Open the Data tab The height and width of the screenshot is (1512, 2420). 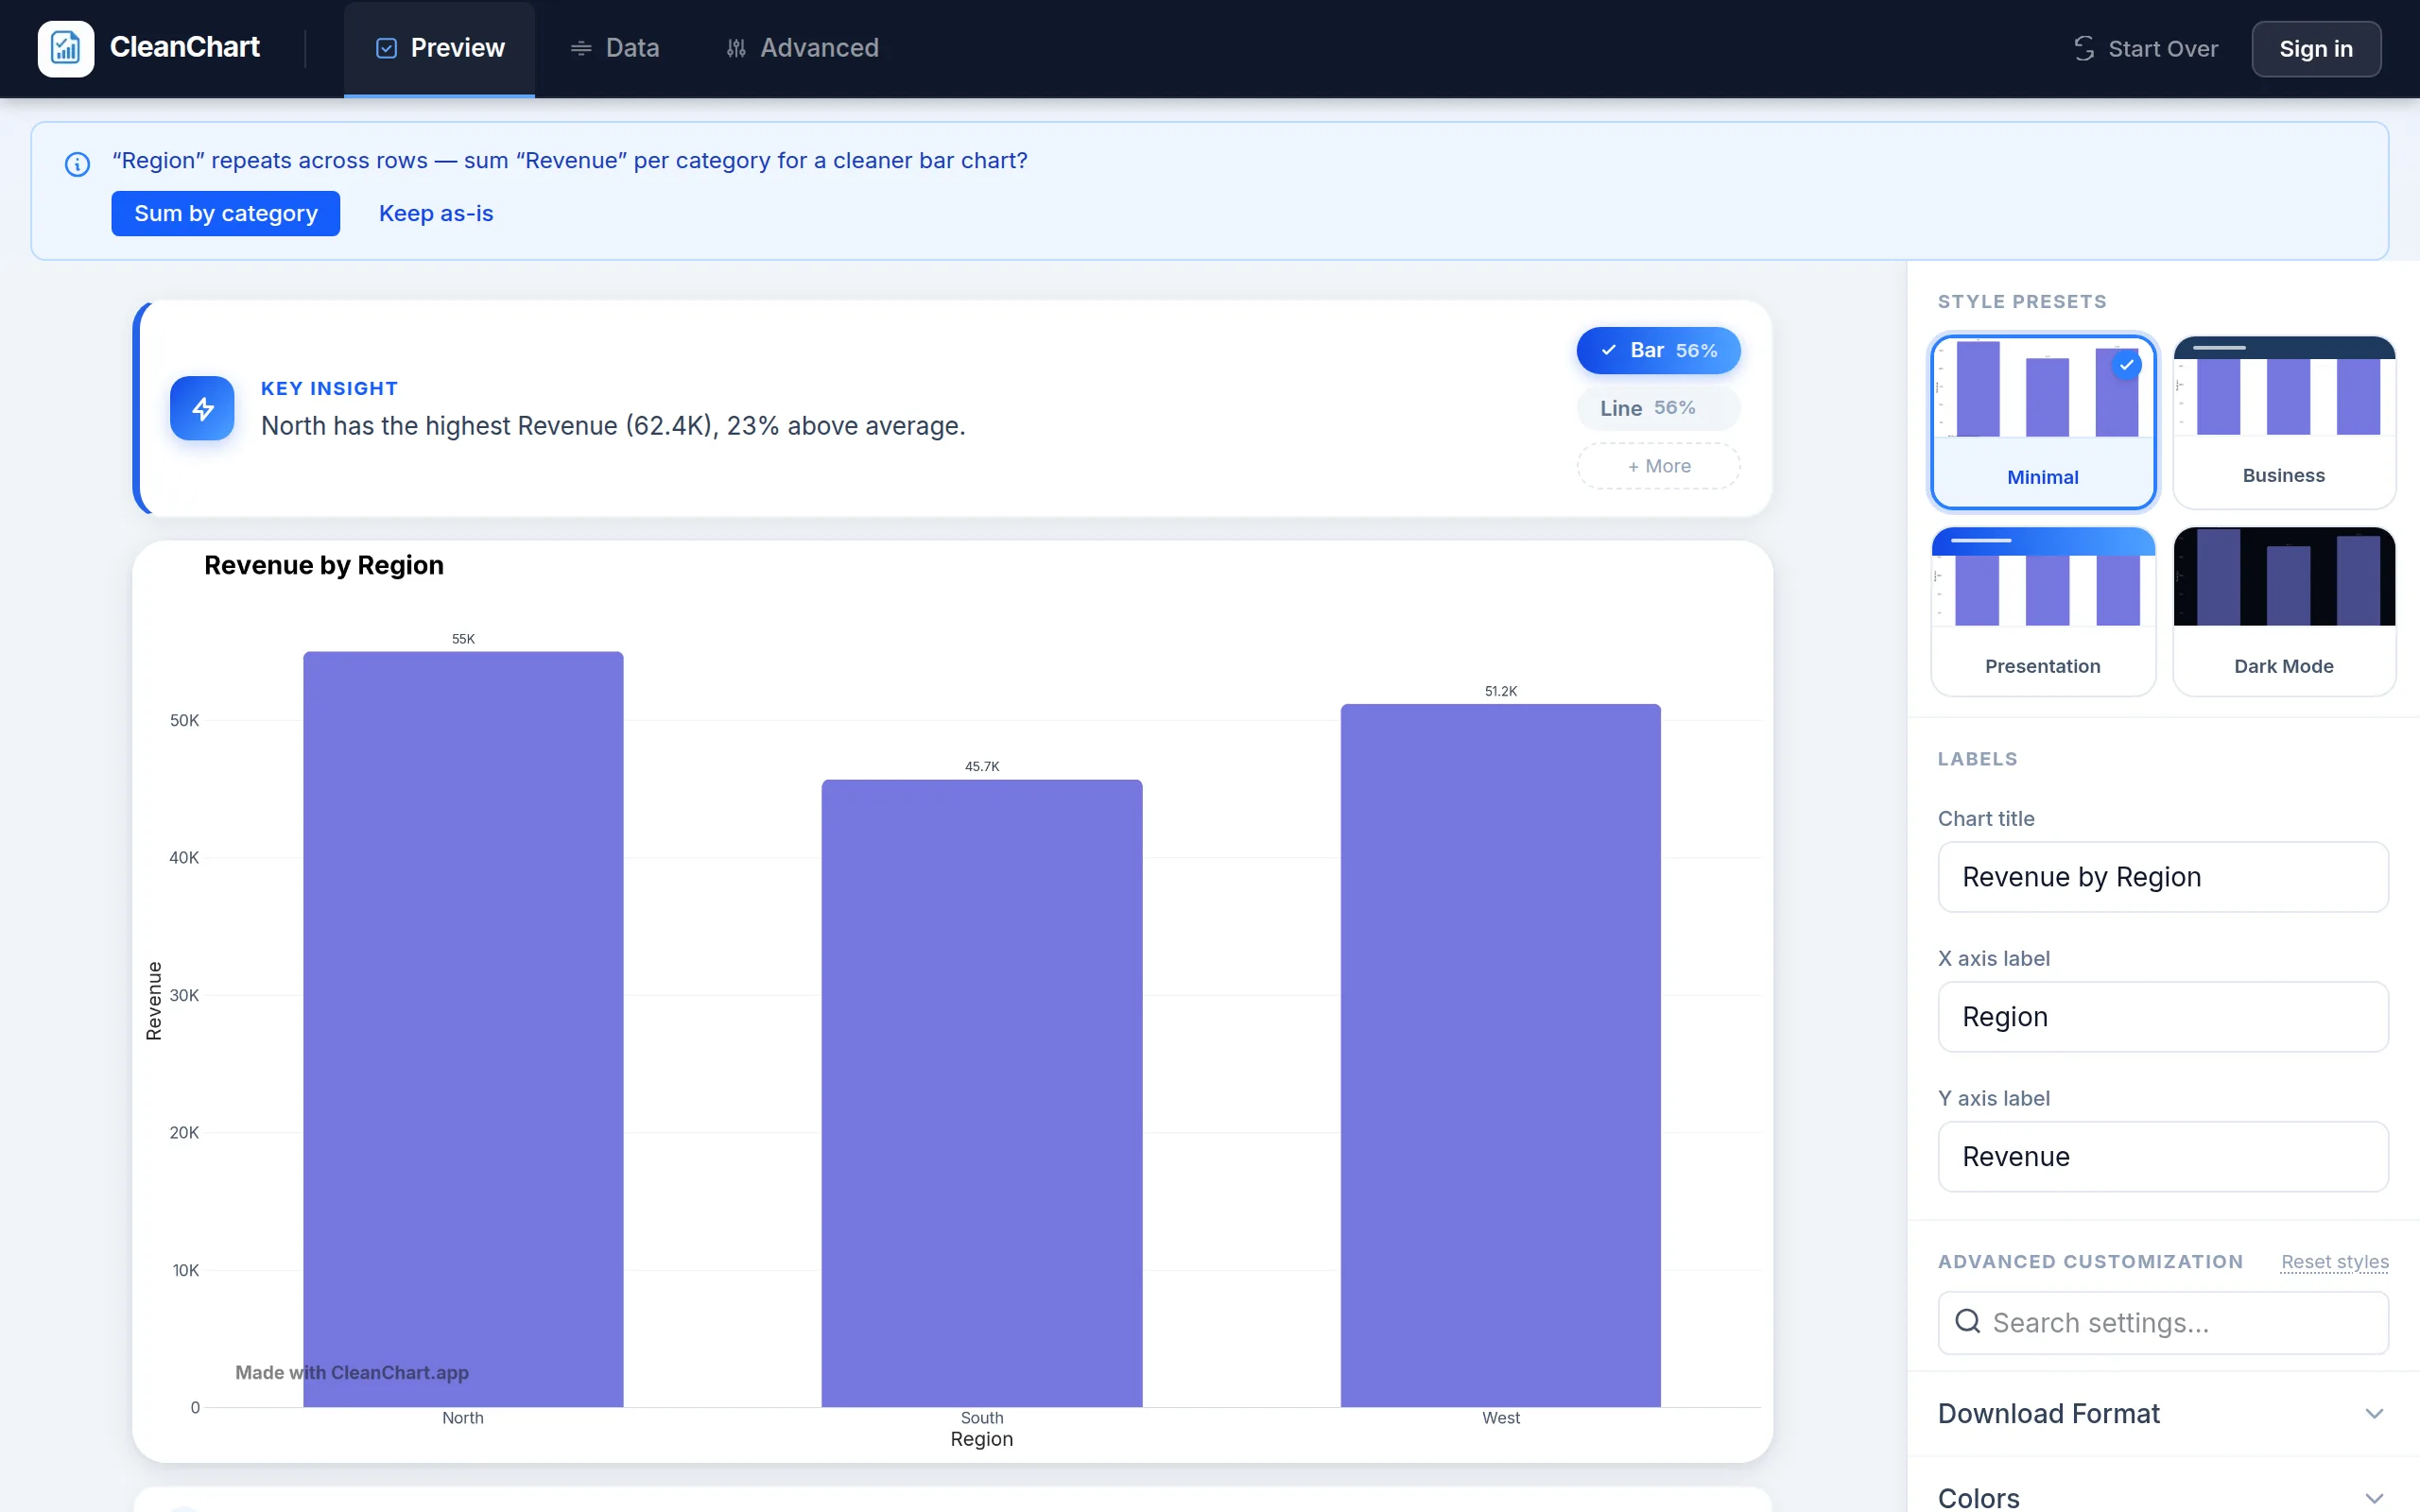tap(614, 48)
